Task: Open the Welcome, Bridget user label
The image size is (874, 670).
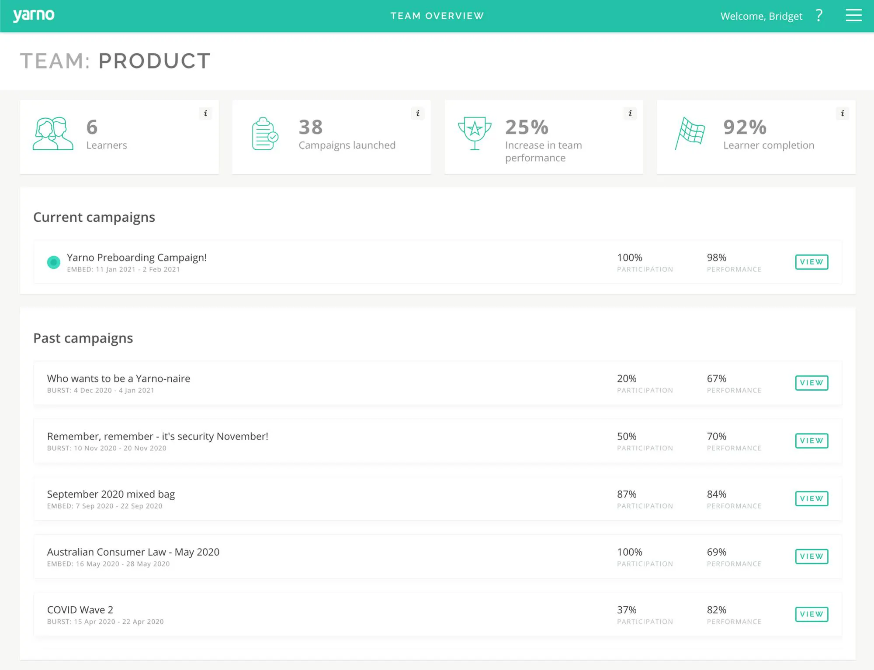Action: coord(761,16)
